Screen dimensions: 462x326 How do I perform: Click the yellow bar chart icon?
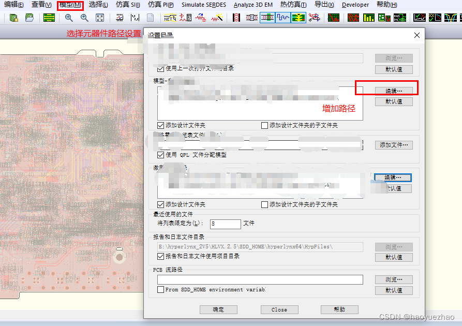(x=368, y=18)
